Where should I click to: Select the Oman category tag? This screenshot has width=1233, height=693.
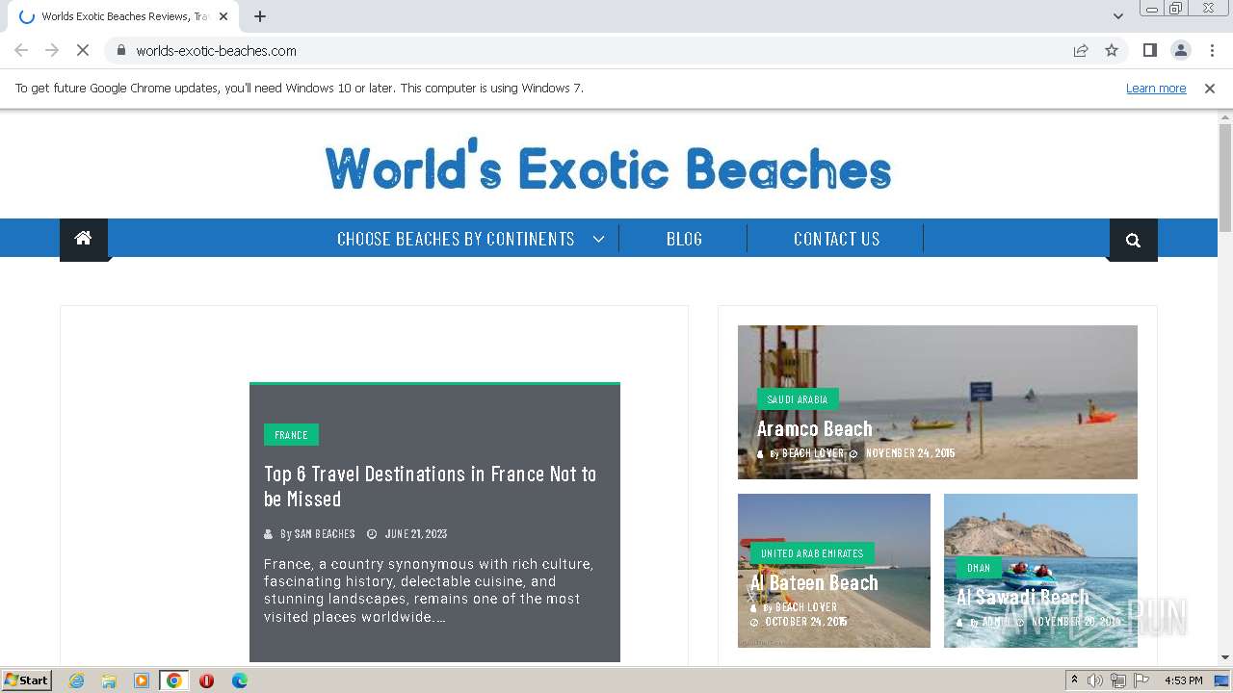[x=979, y=568]
